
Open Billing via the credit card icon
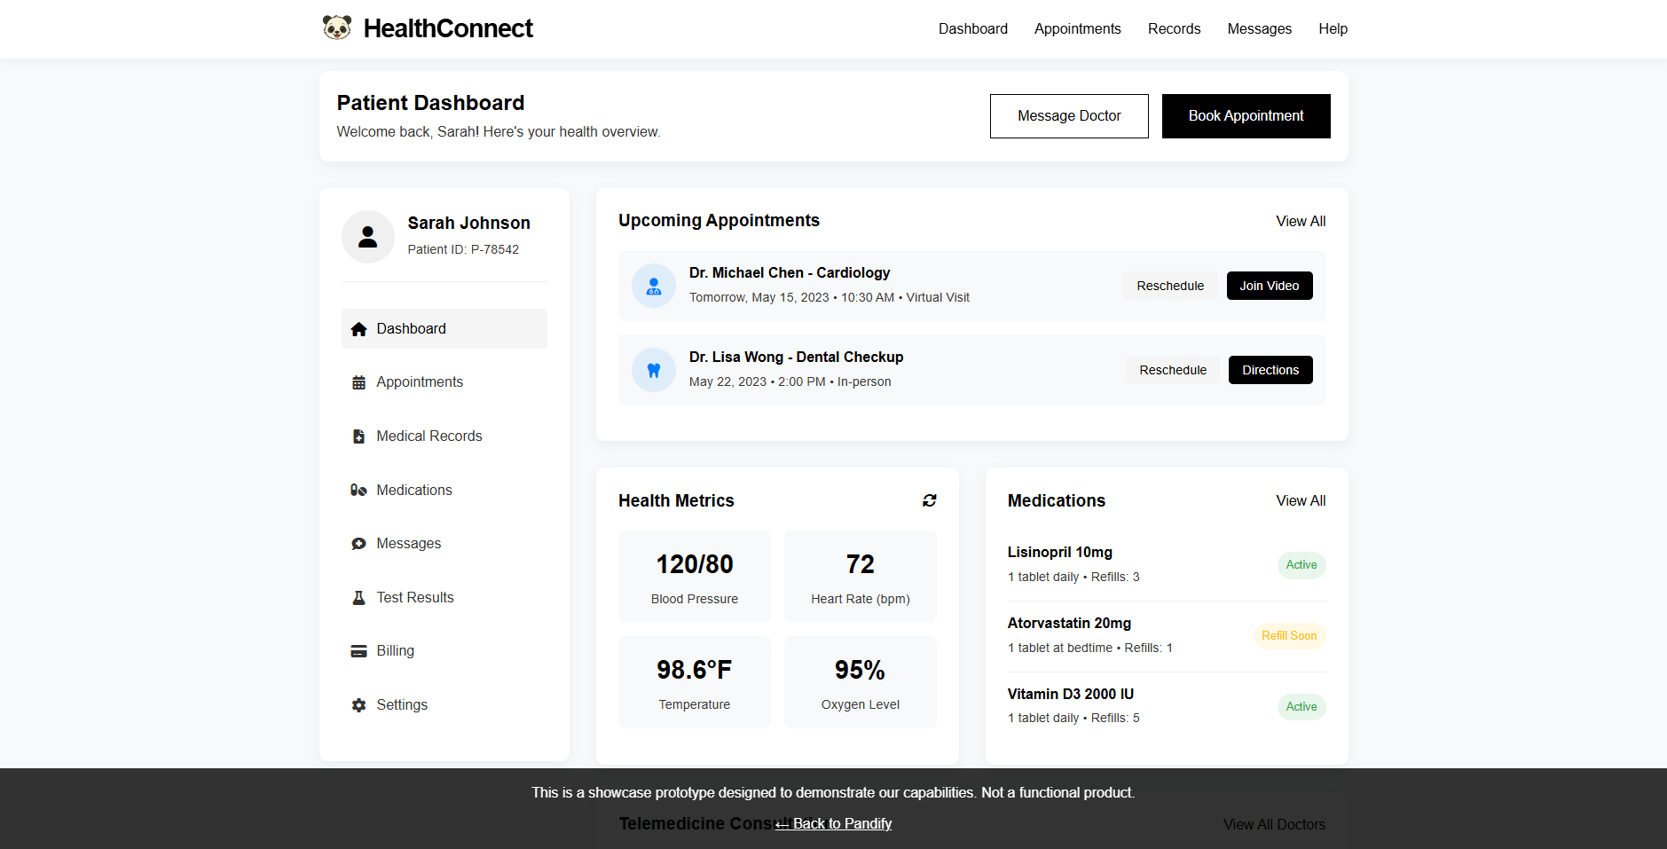tap(358, 650)
